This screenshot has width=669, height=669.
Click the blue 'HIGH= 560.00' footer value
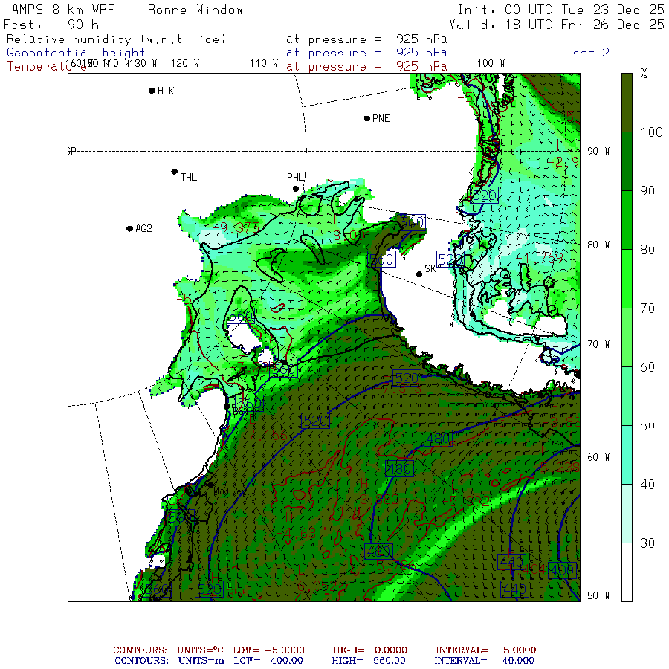coord(368,661)
